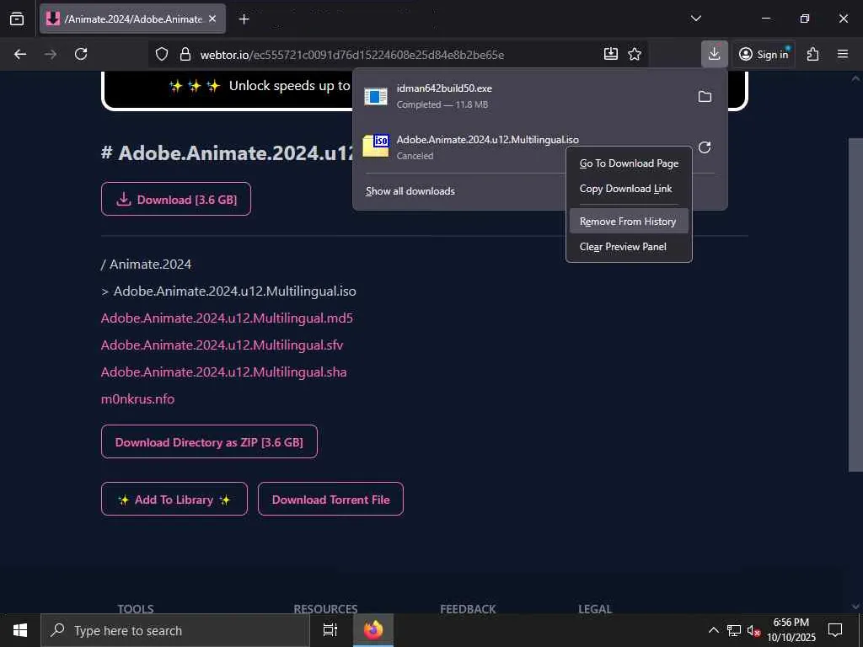Open the network status tray icon
The image size is (863, 647).
point(734,630)
